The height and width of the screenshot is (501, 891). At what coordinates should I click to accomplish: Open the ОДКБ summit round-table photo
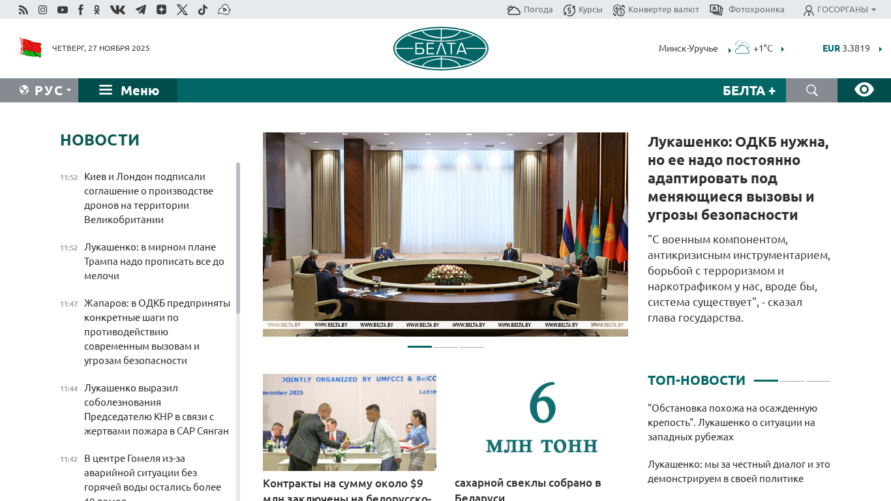pos(445,235)
